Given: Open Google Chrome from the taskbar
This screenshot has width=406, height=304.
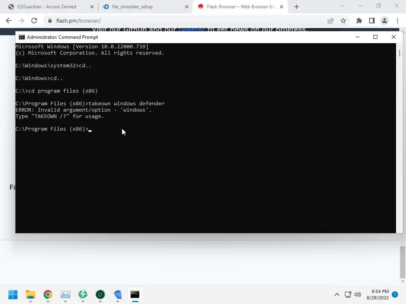Looking at the screenshot, I should click(48, 294).
